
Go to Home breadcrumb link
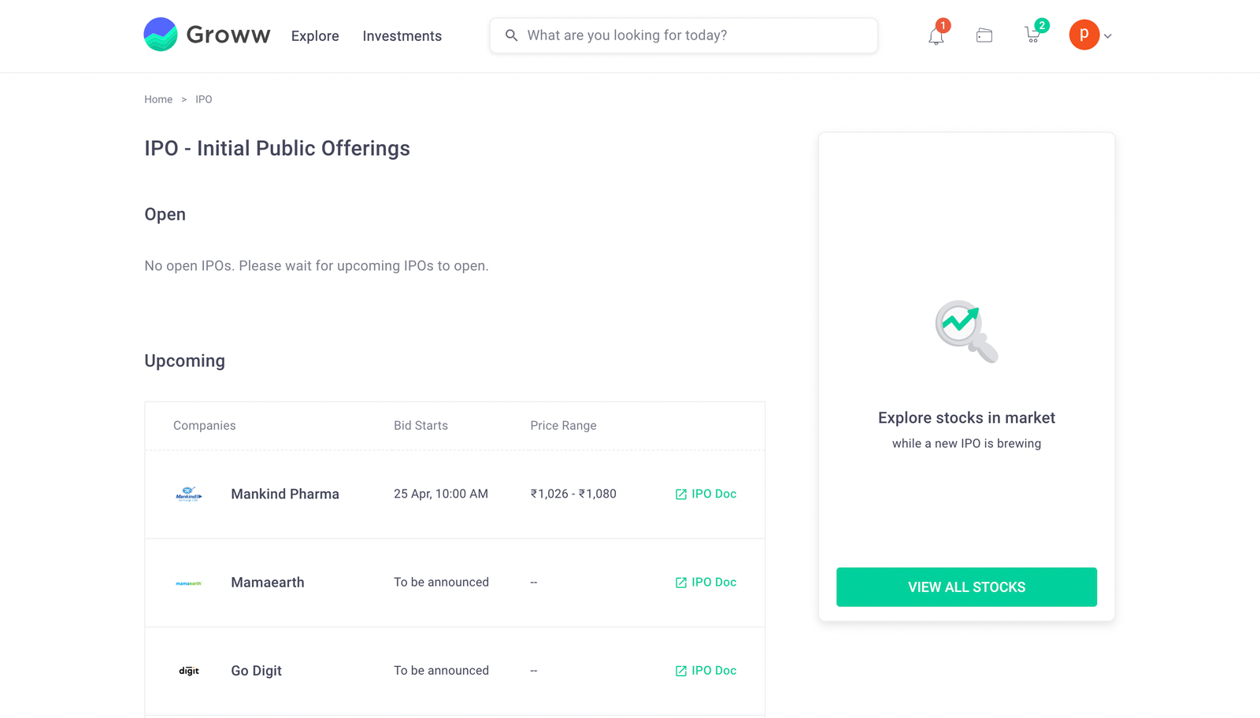click(x=158, y=99)
